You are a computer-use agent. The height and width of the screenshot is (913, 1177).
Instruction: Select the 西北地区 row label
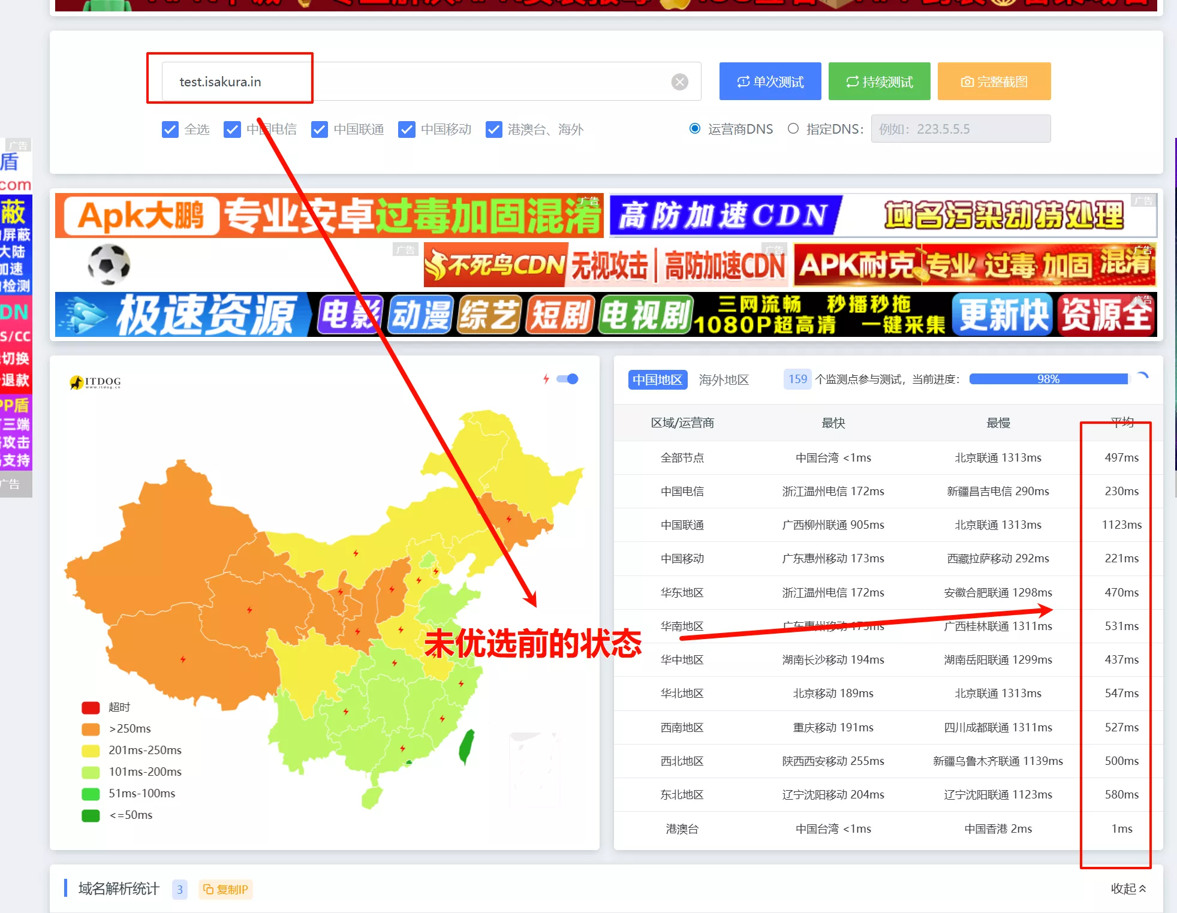(x=682, y=761)
